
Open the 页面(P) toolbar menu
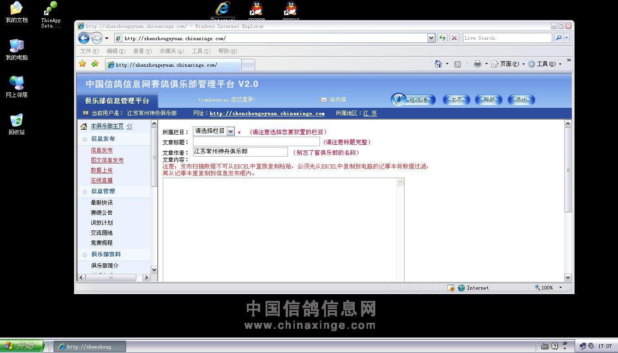508,64
